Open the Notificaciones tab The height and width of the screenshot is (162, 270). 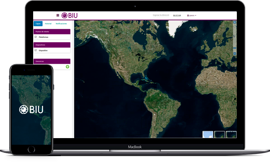(61, 24)
